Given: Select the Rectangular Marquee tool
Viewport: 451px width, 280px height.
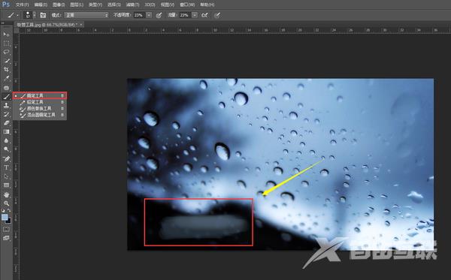Looking at the screenshot, I should [6, 44].
